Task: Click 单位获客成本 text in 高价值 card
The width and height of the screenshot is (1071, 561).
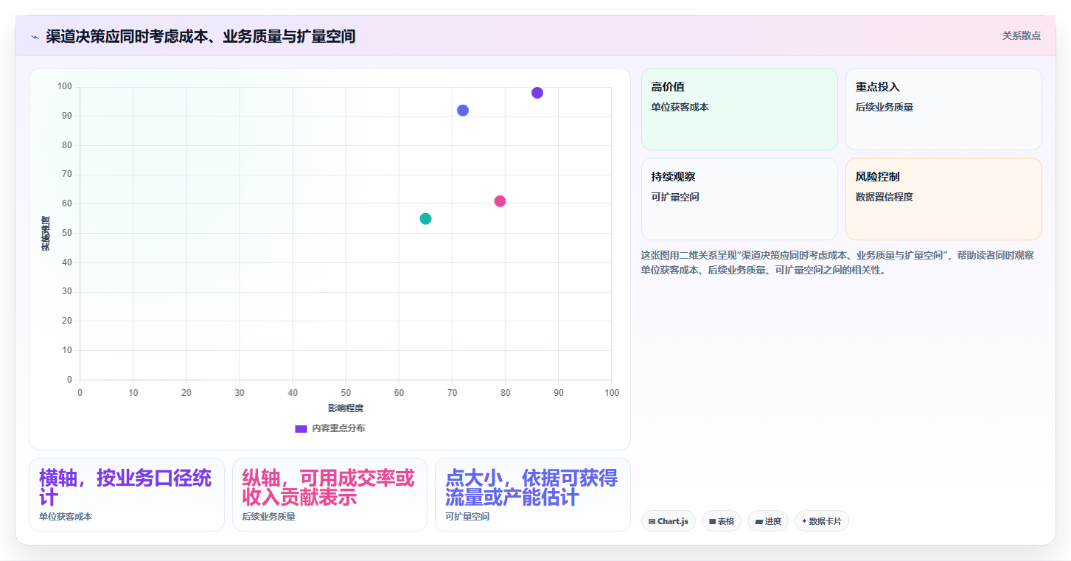Action: (x=680, y=107)
